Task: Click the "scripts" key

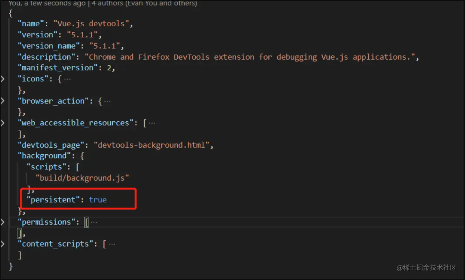Action: click(x=46, y=167)
